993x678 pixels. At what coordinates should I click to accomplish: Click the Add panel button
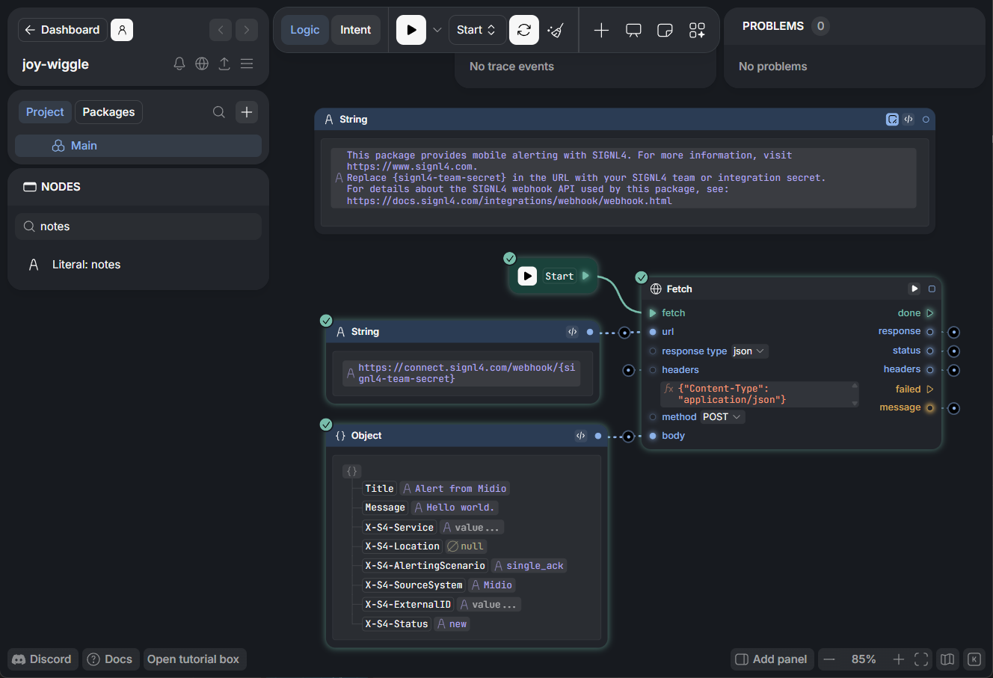[x=772, y=659]
